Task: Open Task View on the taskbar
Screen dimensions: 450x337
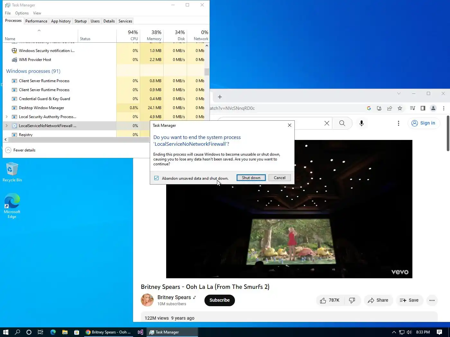Action: 40,332
